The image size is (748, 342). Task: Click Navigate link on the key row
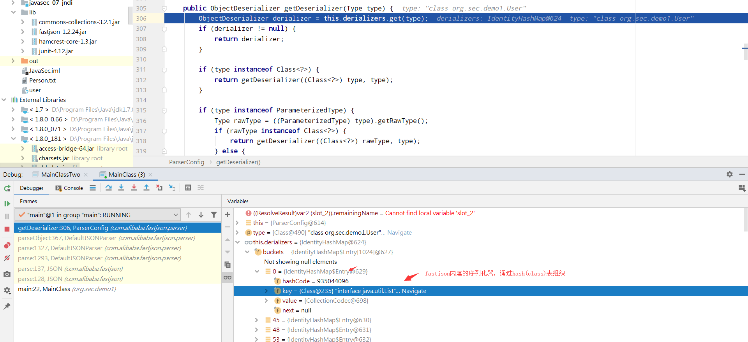(414, 291)
